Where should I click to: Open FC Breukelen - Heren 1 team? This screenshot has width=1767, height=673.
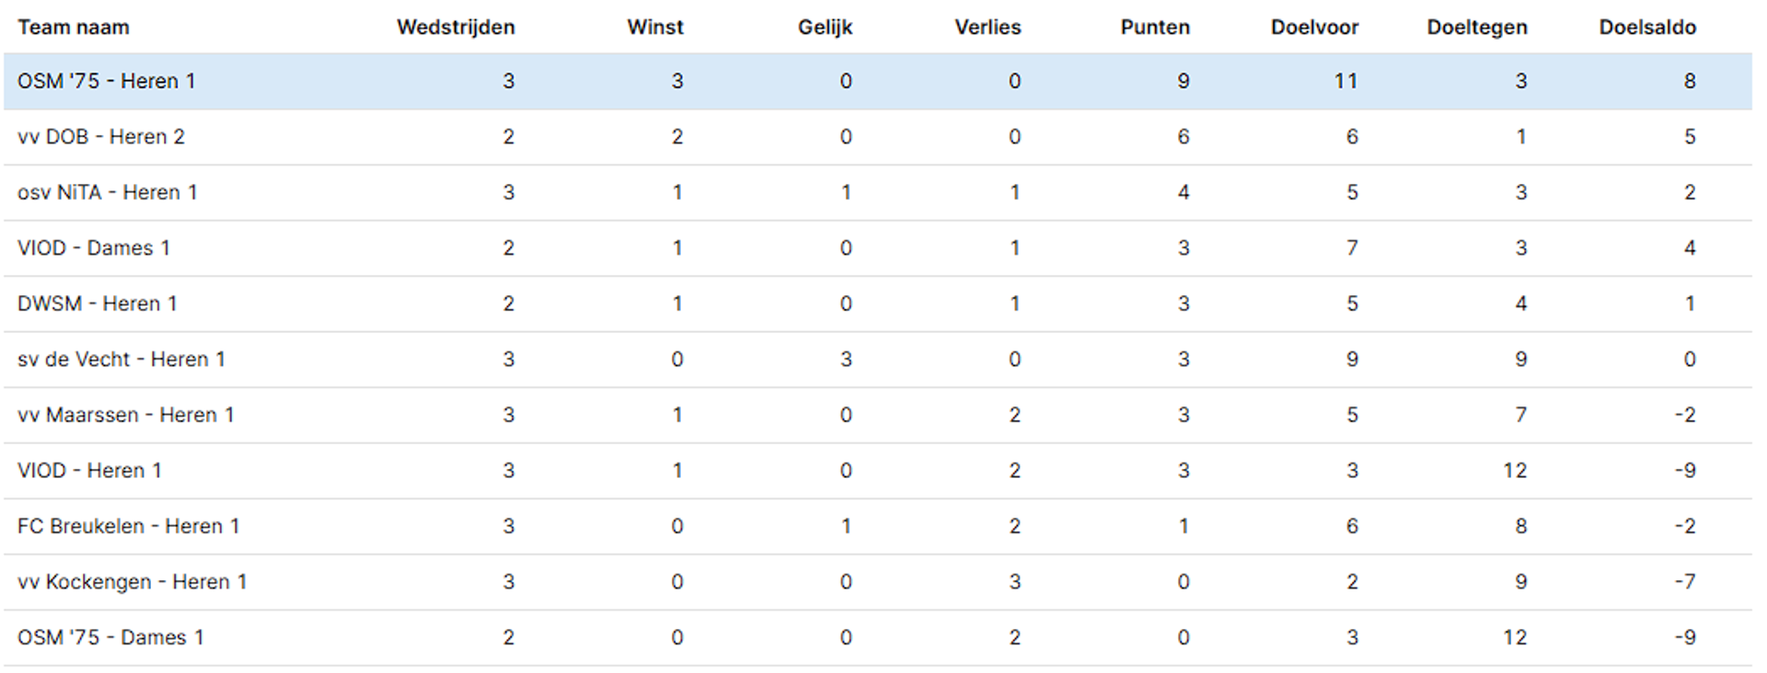click(x=129, y=526)
